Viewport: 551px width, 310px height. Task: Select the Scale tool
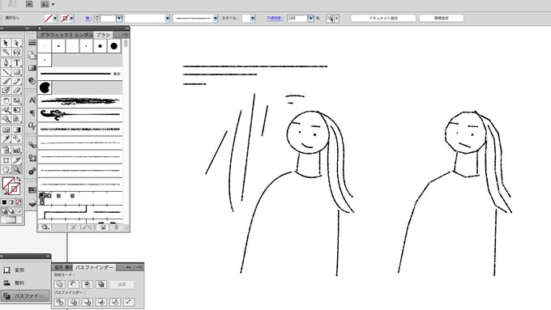click(16, 100)
